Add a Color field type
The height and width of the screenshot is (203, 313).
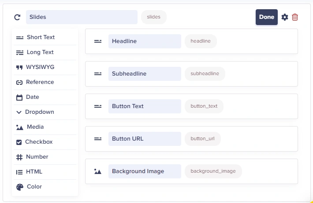pos(45,187)
